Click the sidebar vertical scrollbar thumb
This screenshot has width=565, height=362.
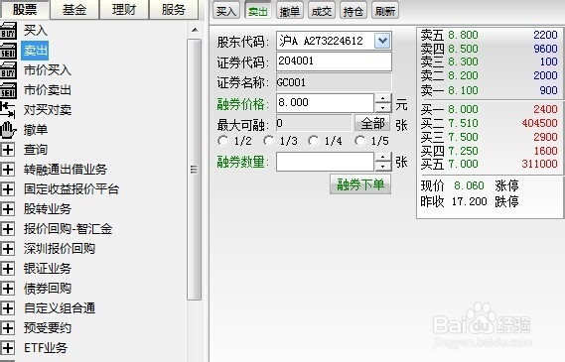194,170
